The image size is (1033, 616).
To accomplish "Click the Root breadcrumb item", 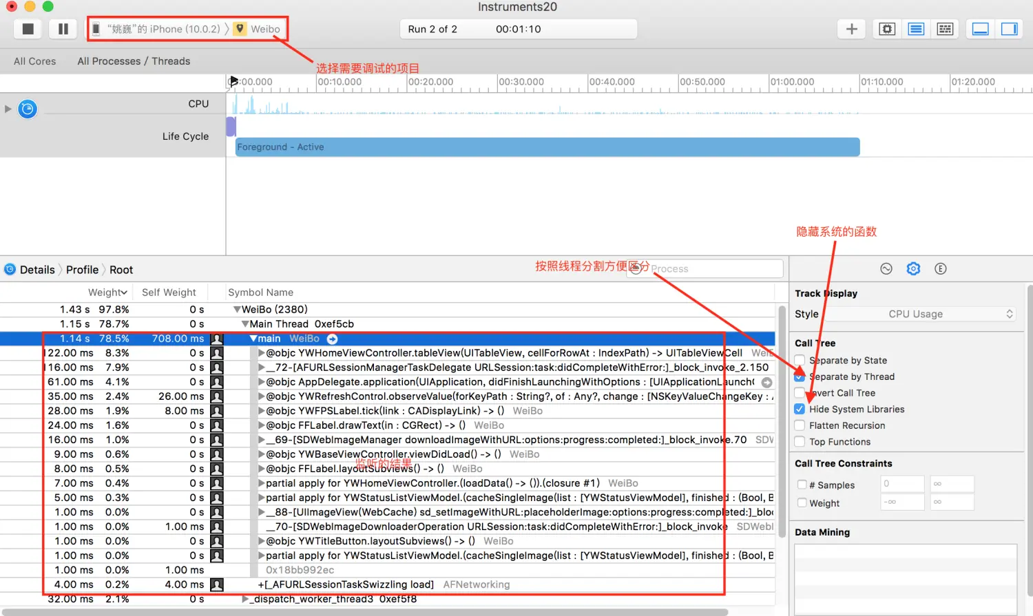I will pyautogui.click(x=121, y=270).
